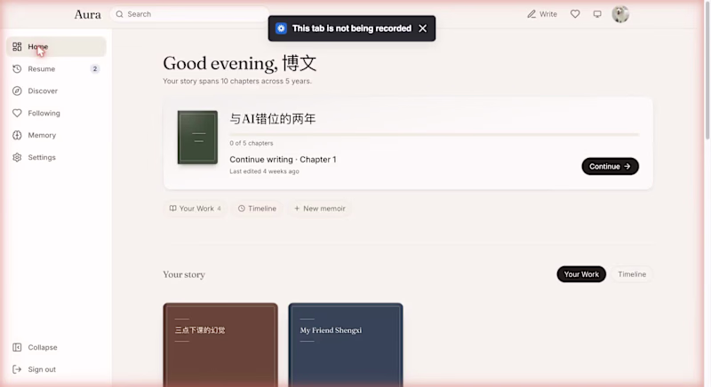Click 'Last edited 4 weeks ago' text

pyautogui.click(x=264, y=171)
